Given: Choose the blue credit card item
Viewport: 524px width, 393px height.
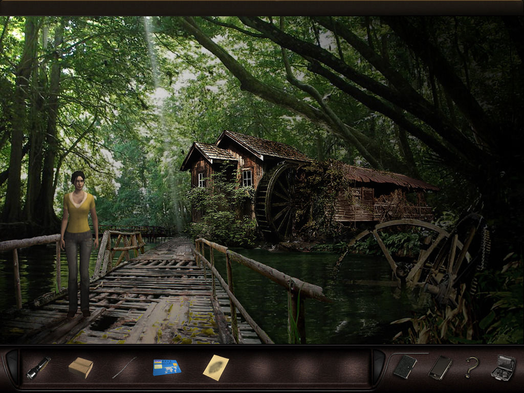Looking at the screenshot, I should point(167,367).
